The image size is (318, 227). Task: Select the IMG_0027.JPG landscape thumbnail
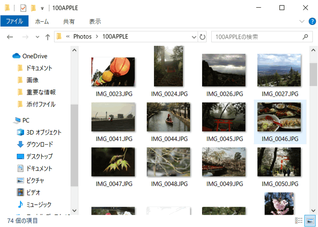click(x=279, y=70)
